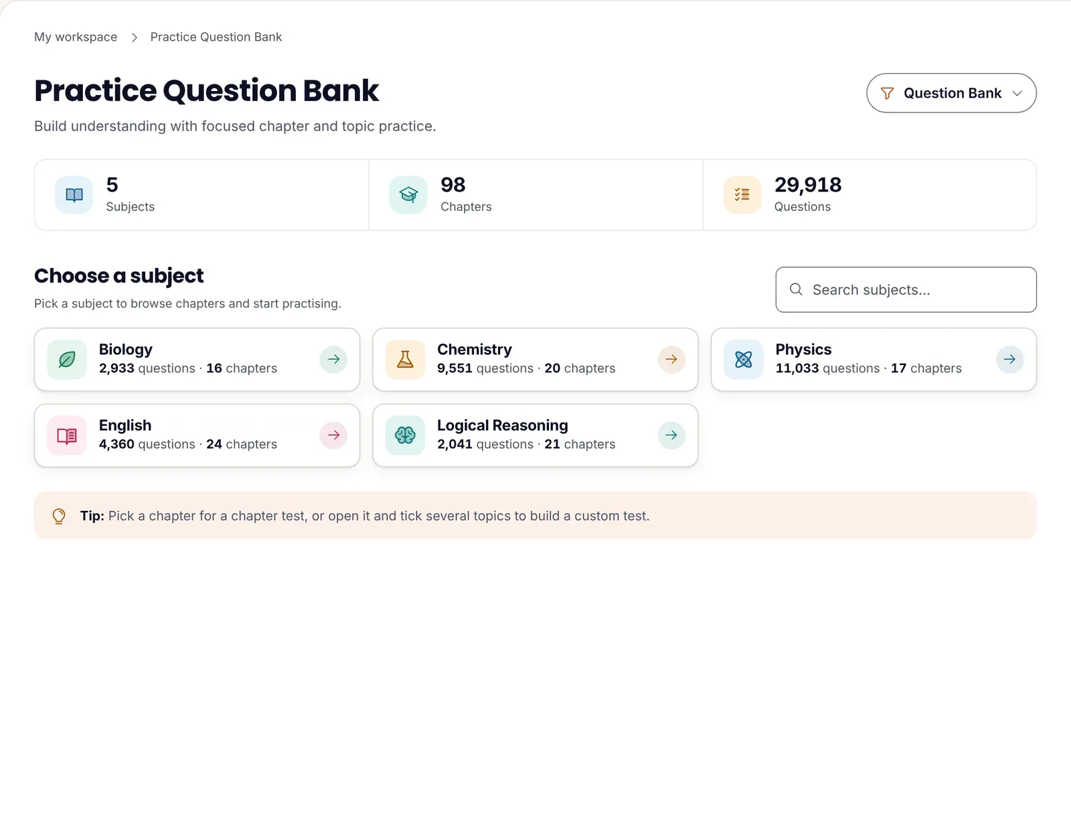Click "Pick a subject to browse chapters" text

tap(187, 303)
